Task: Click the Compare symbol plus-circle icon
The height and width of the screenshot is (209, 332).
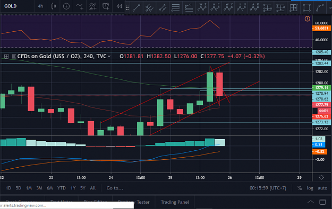Action: tap(66, 6)
